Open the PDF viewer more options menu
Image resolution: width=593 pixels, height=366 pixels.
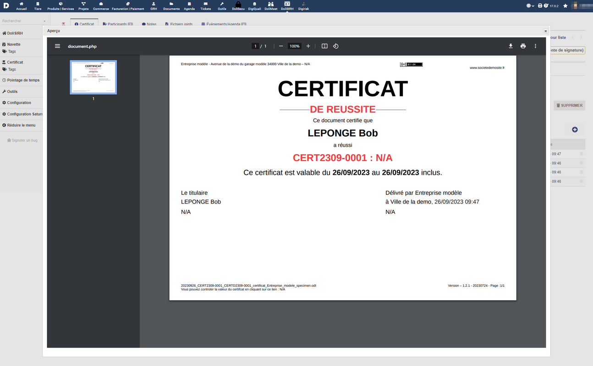(535, 46)
